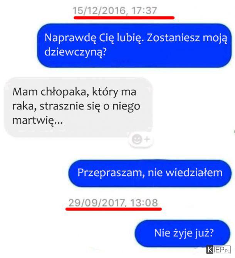Click the red underline below first timestamp
Viewport: 235px width, 258px height.
click(124, 18)
